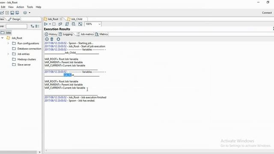274x154 pixels.
Task: Switch to the Metrics tab
Action: [x=102, y=34]
